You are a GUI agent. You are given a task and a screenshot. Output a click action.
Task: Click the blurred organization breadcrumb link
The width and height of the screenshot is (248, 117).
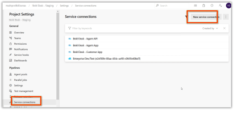click(x=16, y=6)
